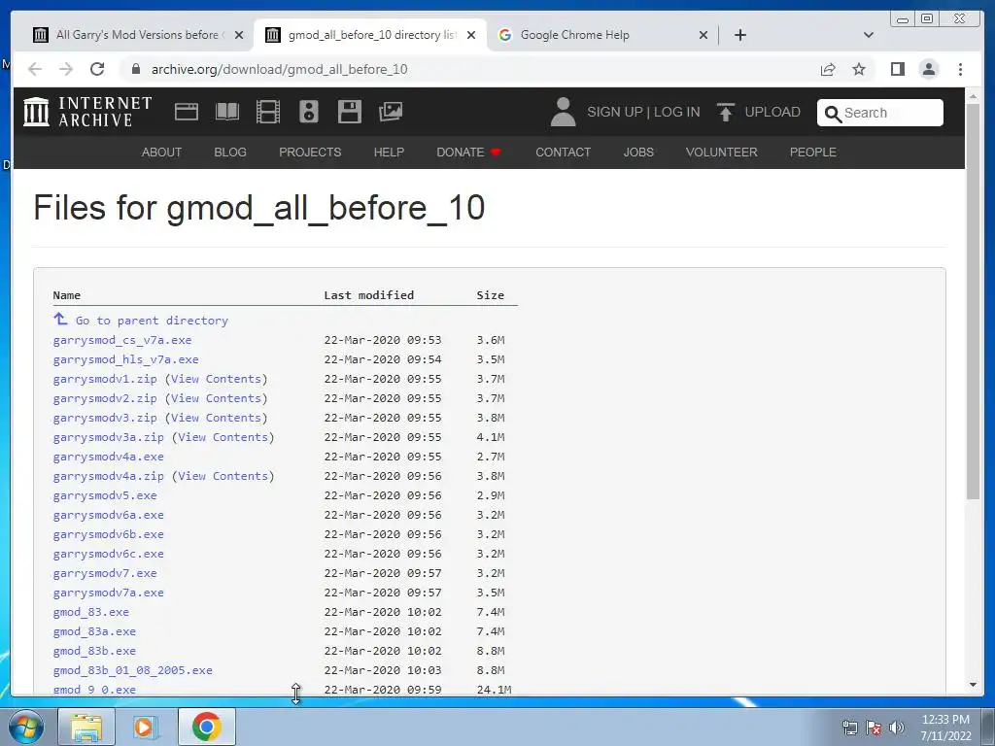The height and width of the screenshot is (746, 995).
Task: Download gmod_83b_01_08_2005.exe
Action: tap(132, 670)
